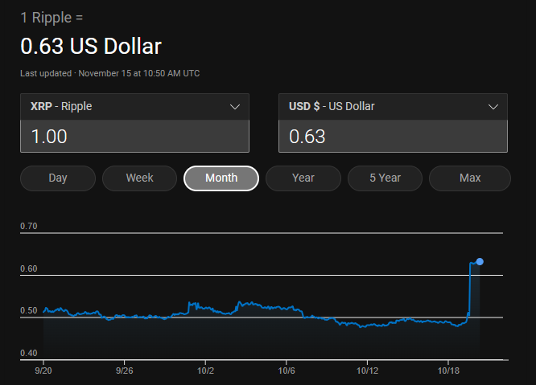This screenshot has width=536, height=385.
Task: Switch chart to Year range
Action: [x=303, y=178]
